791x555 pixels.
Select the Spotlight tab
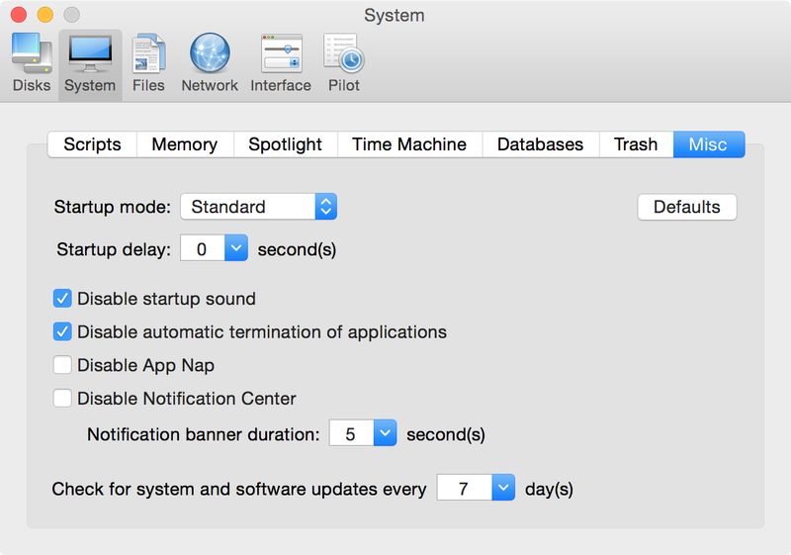tap(285, 144)
